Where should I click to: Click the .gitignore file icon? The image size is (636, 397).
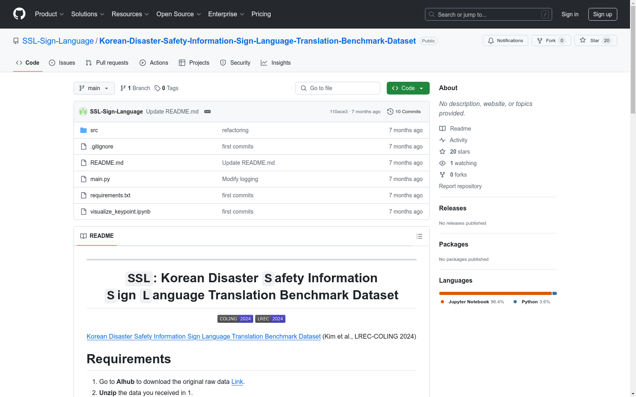(83, 146)
